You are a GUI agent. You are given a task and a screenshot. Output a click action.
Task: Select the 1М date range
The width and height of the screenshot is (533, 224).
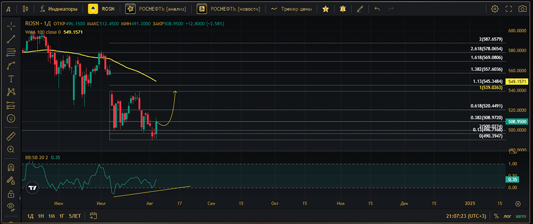[51, 216]
